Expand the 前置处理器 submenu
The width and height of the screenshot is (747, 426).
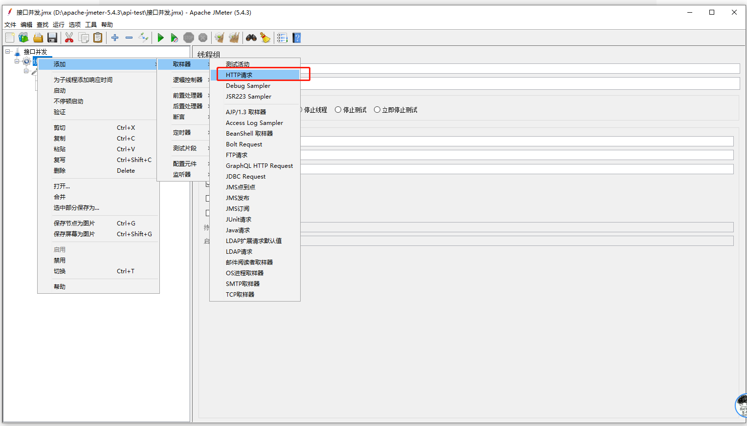click(x=184, y=95)
